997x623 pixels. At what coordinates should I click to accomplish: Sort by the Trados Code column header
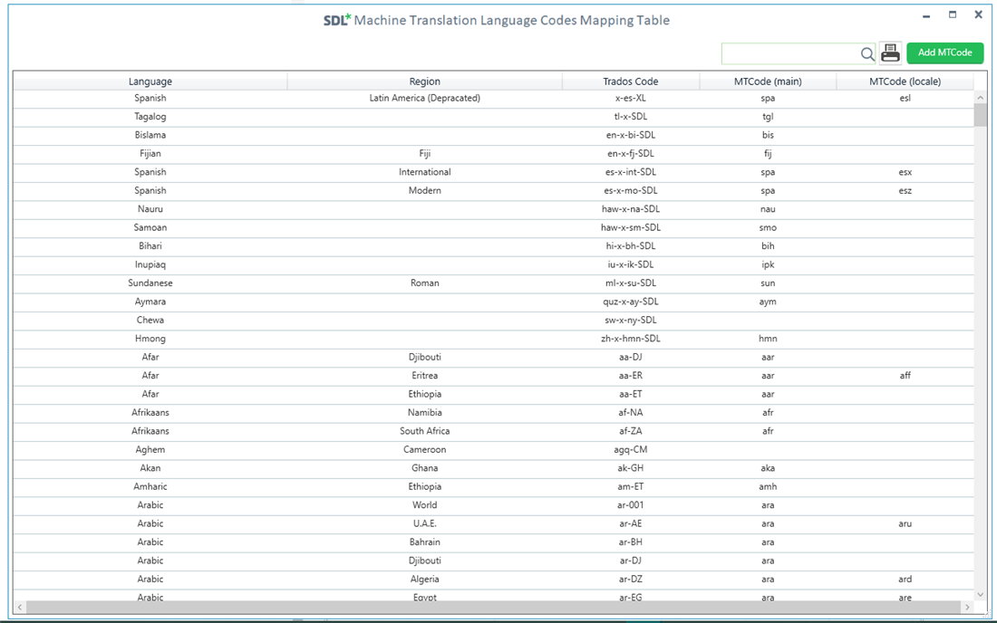(631, 81)
